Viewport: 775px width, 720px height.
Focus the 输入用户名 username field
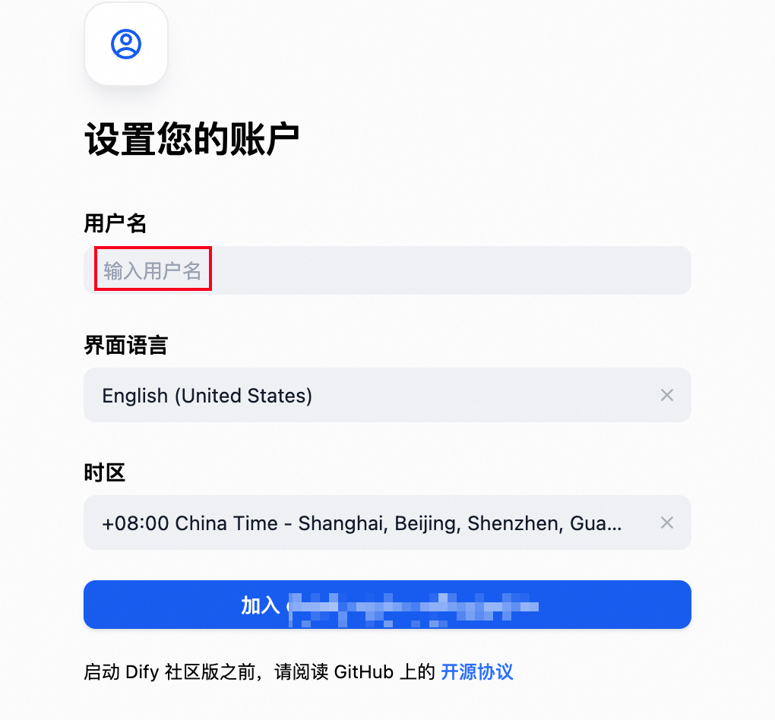coord(387,270)
